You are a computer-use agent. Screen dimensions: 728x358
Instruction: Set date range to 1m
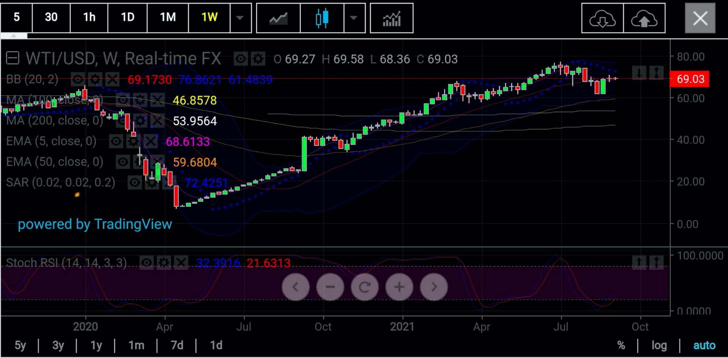(136, 345)
